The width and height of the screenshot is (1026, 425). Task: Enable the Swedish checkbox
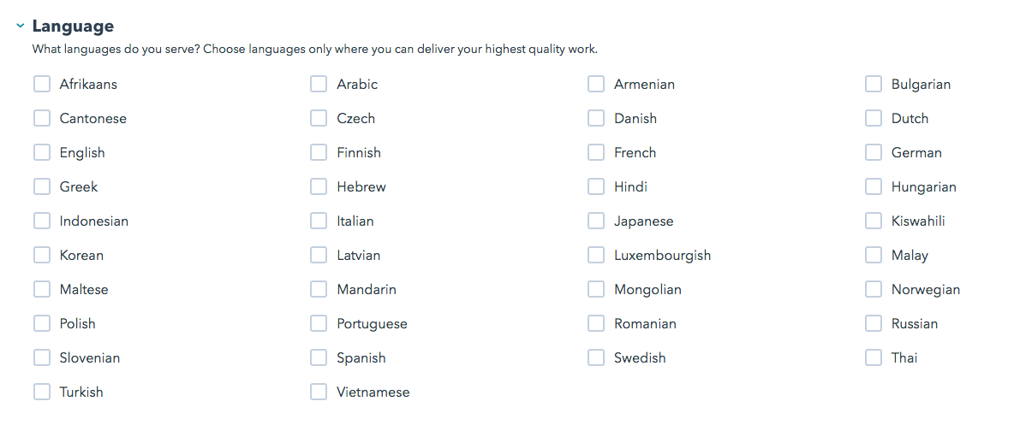coord(596,357)
